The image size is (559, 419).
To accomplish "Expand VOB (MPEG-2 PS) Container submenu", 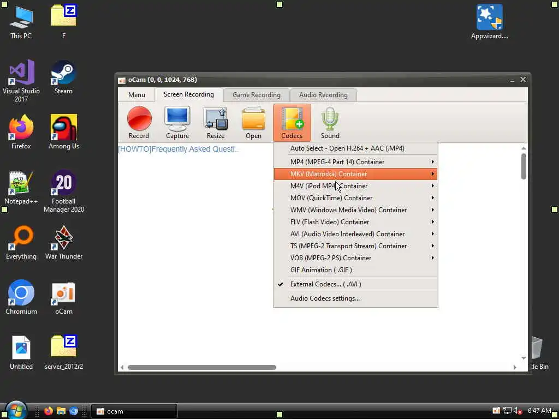I will tap(355, 258).
